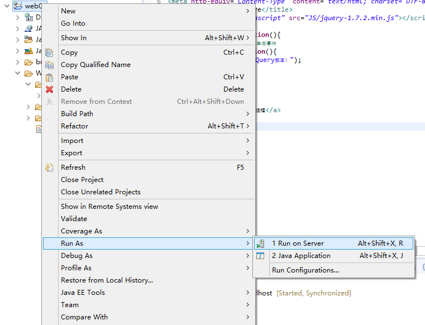
Task: Click the WebContent folder icon
Action: click(28, 74)
